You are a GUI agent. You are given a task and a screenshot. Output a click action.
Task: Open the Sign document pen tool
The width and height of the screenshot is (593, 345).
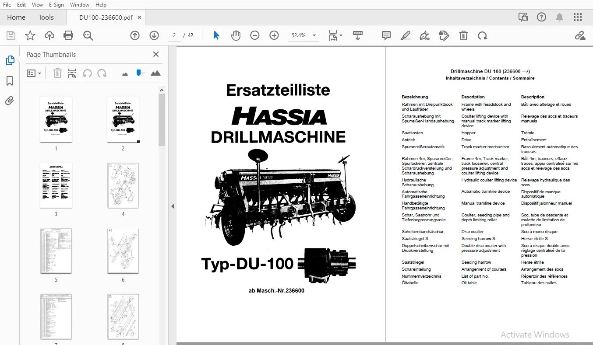pos(424,35)
